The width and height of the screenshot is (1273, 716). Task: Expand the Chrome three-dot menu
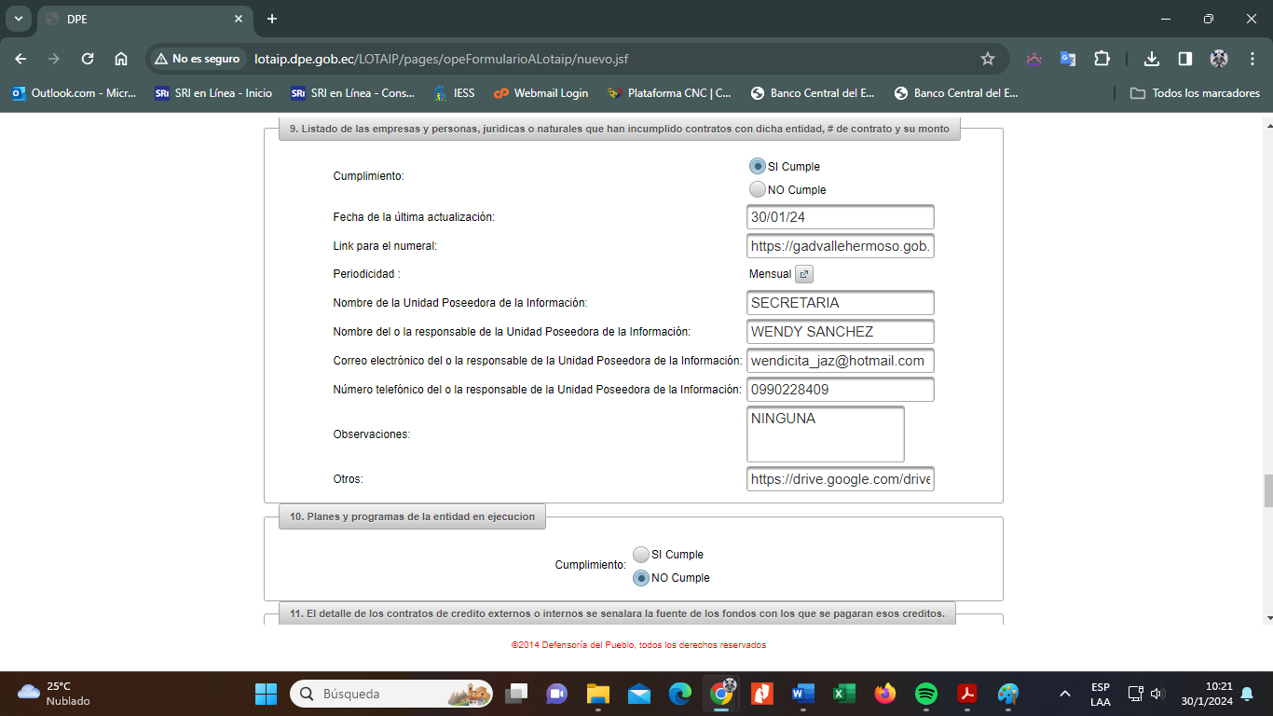tap(1252, 59)
